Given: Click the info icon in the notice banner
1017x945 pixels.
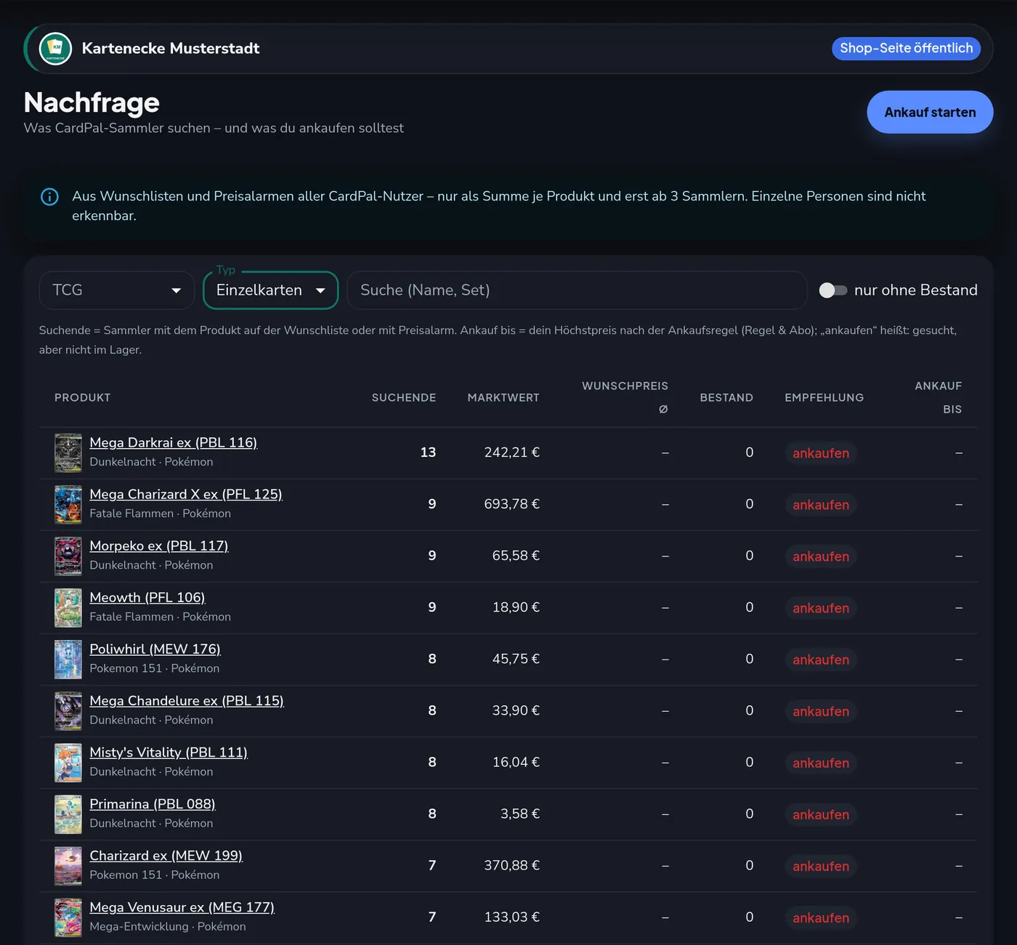Looking at the screenshot, I should click(x=49, y=197).
